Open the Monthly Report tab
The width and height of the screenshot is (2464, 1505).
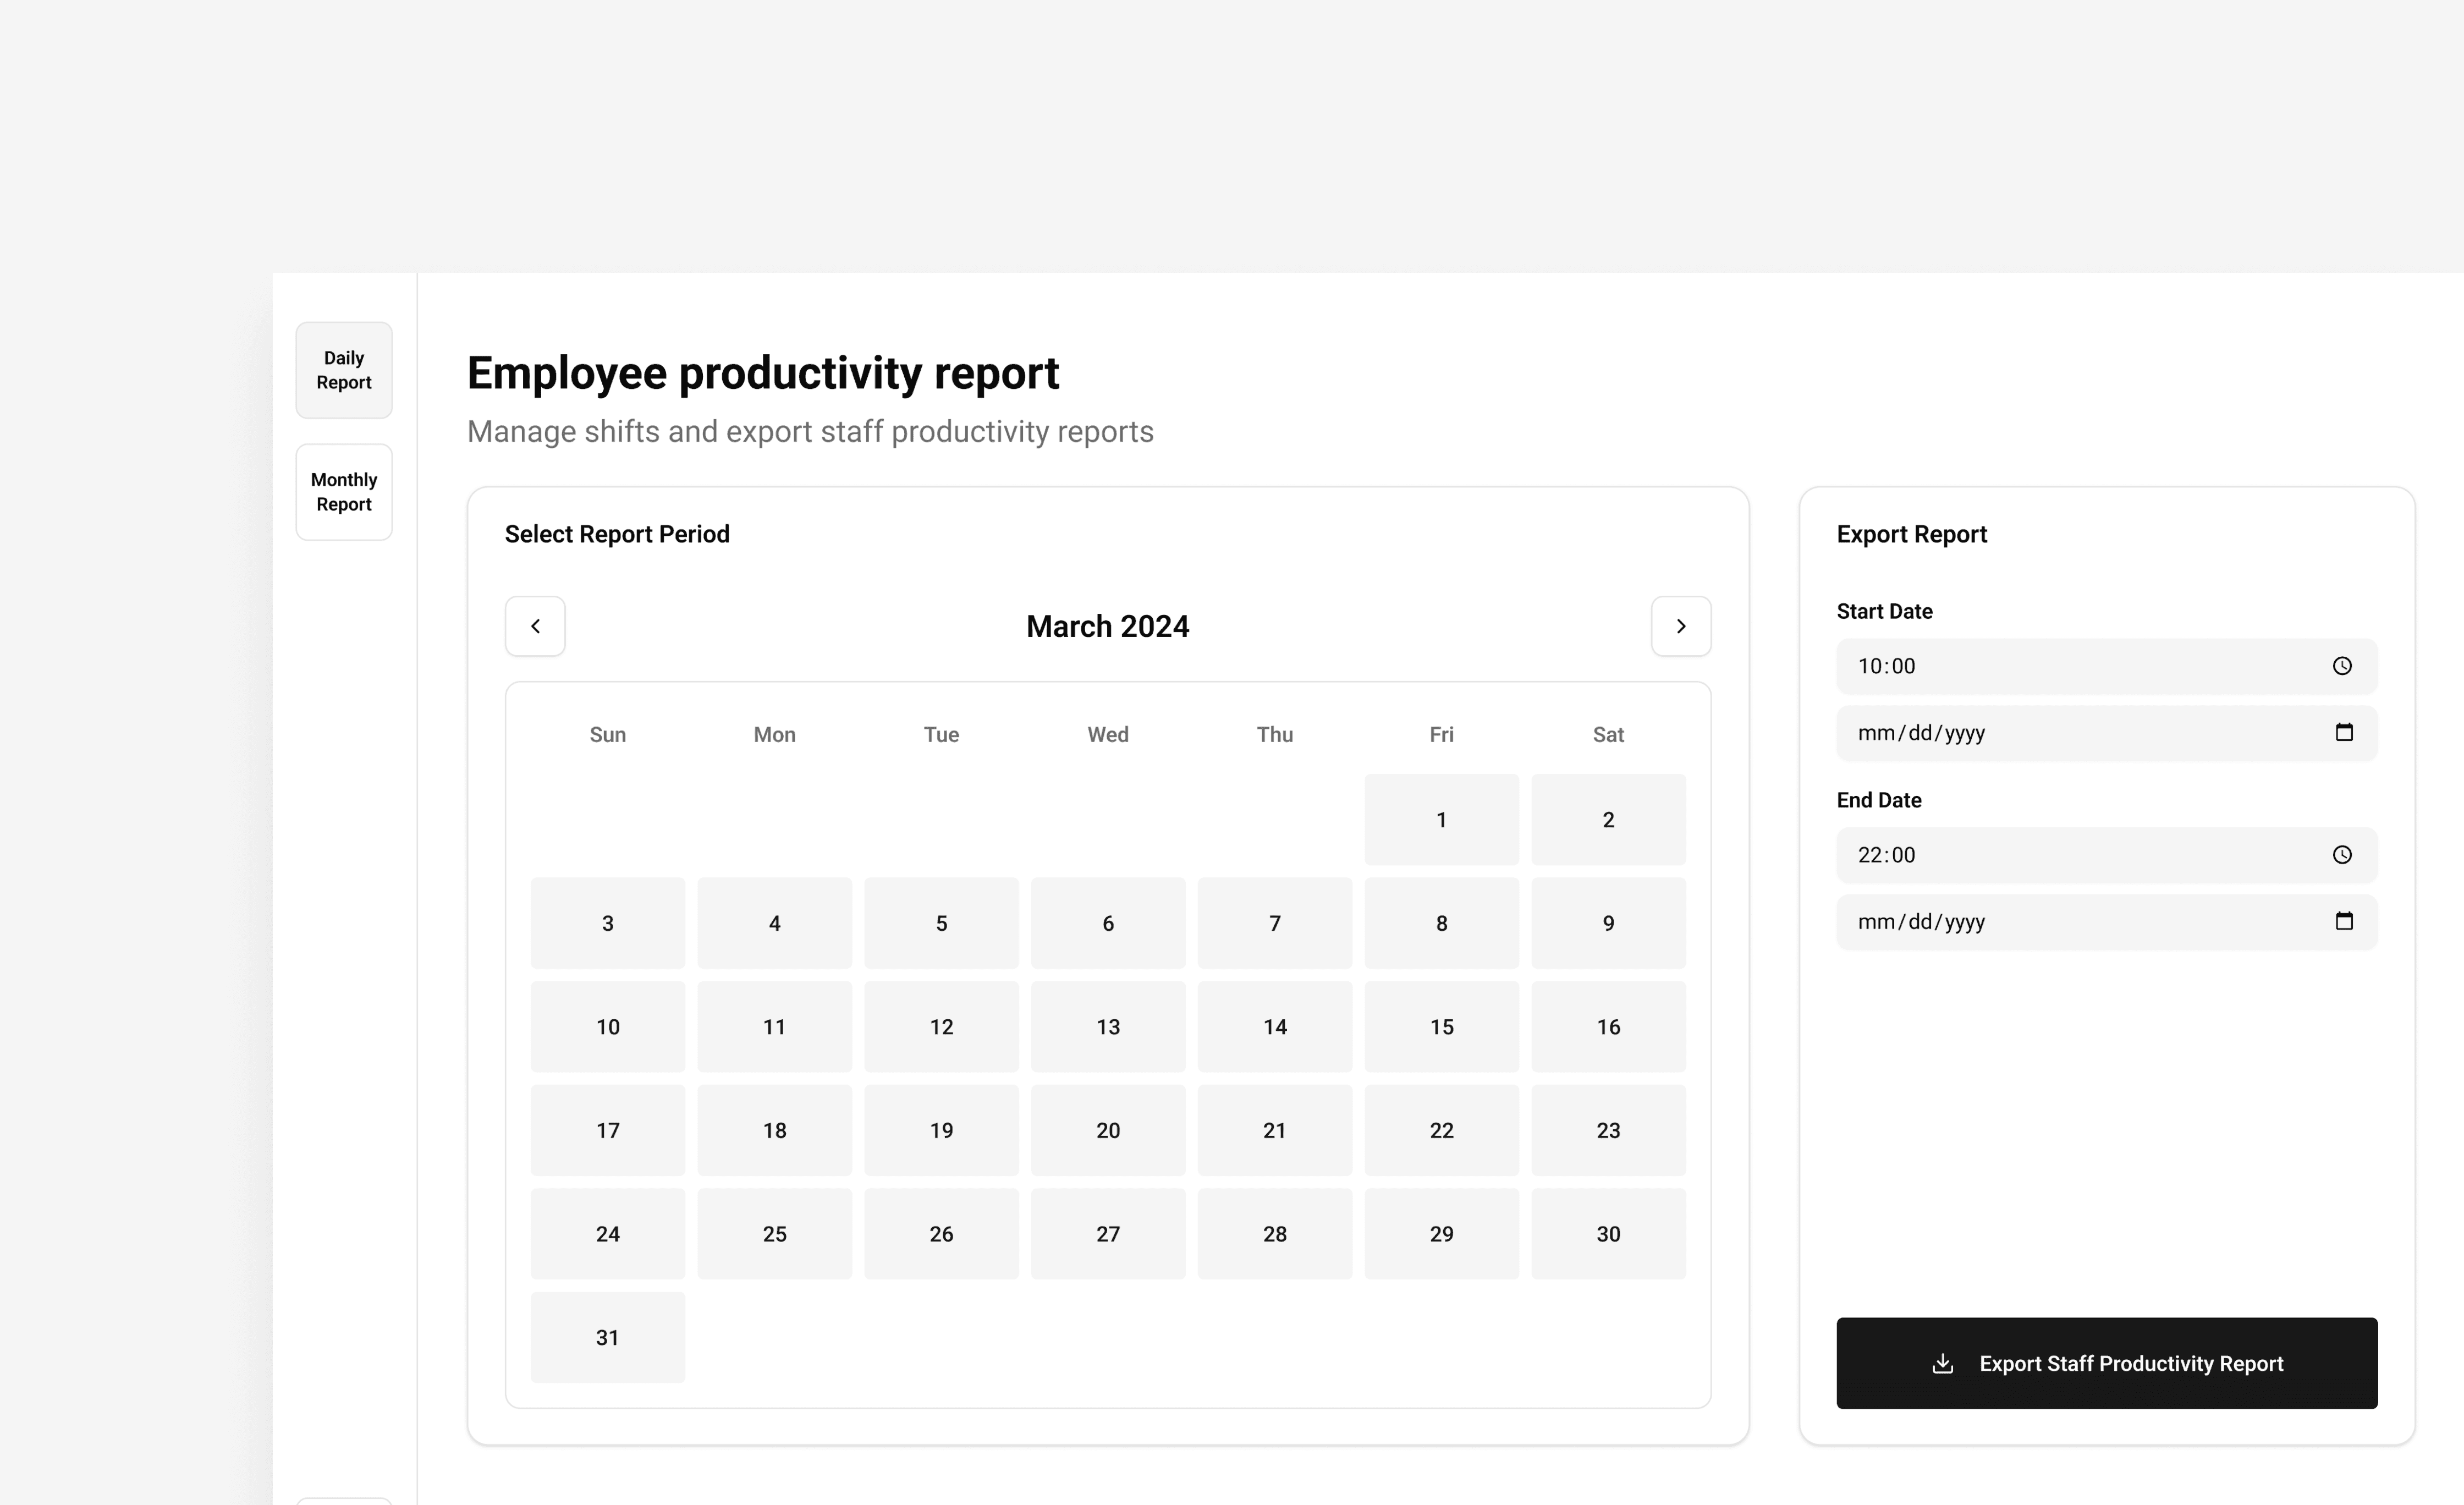click(344, 492)
